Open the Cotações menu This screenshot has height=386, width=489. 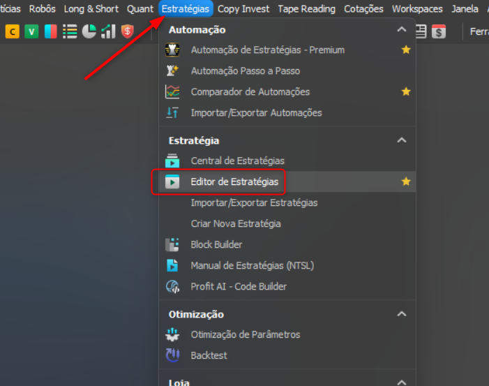363,9
